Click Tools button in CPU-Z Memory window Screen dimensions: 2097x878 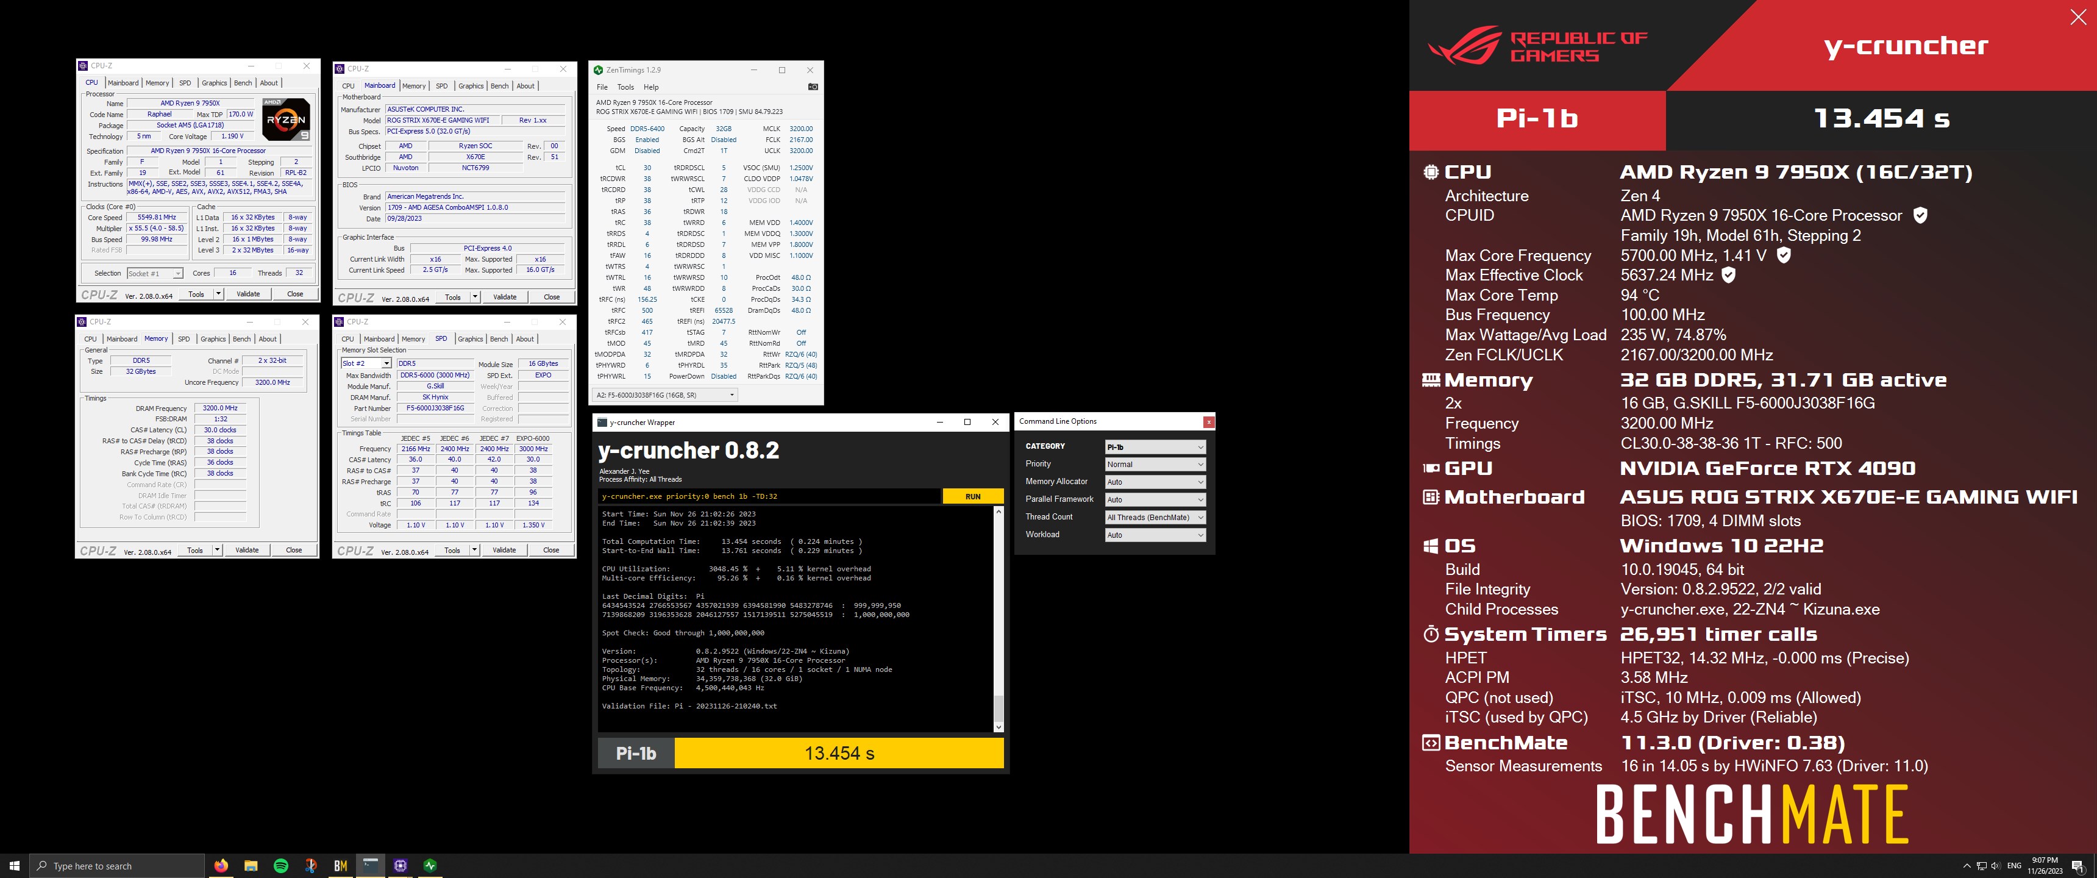[x=195, y=550]
